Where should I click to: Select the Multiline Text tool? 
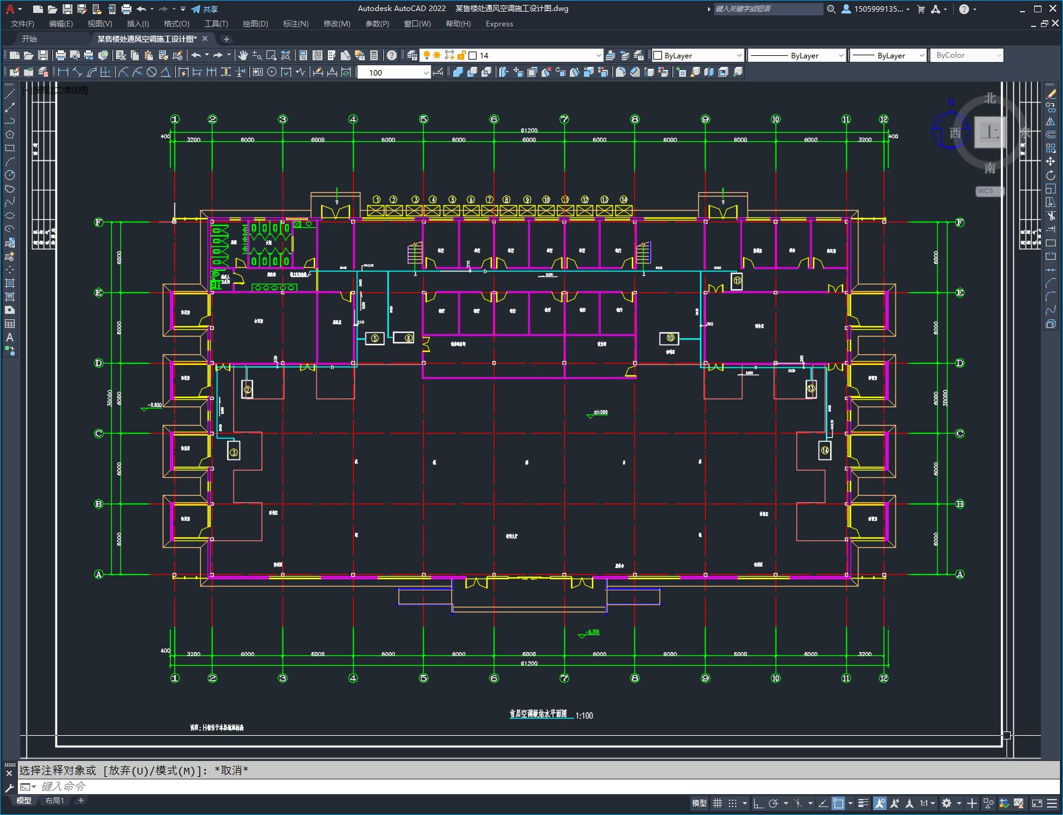pyautogui.click(x=10, y=337)
